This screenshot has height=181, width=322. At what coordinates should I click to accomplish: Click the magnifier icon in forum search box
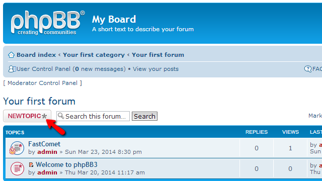coord(61,116)
